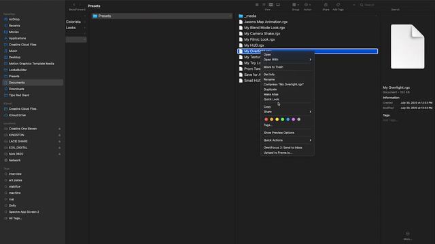Open Network in the sidebar
Viewport: 435px width, 244px height.
tap(14, 160)
